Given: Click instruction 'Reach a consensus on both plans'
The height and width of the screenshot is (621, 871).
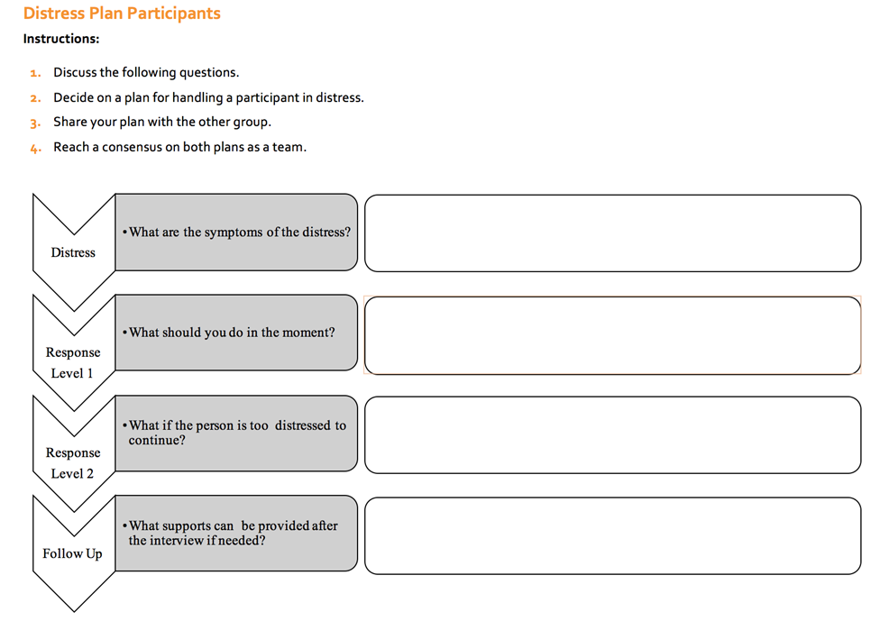Looking at the screenshot, I should coord(179,147).
